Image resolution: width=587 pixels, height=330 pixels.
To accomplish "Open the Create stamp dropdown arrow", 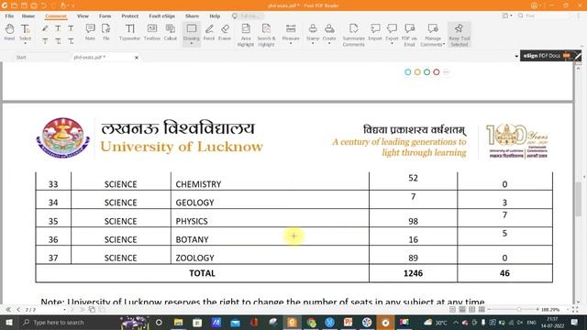I will 329,44.
